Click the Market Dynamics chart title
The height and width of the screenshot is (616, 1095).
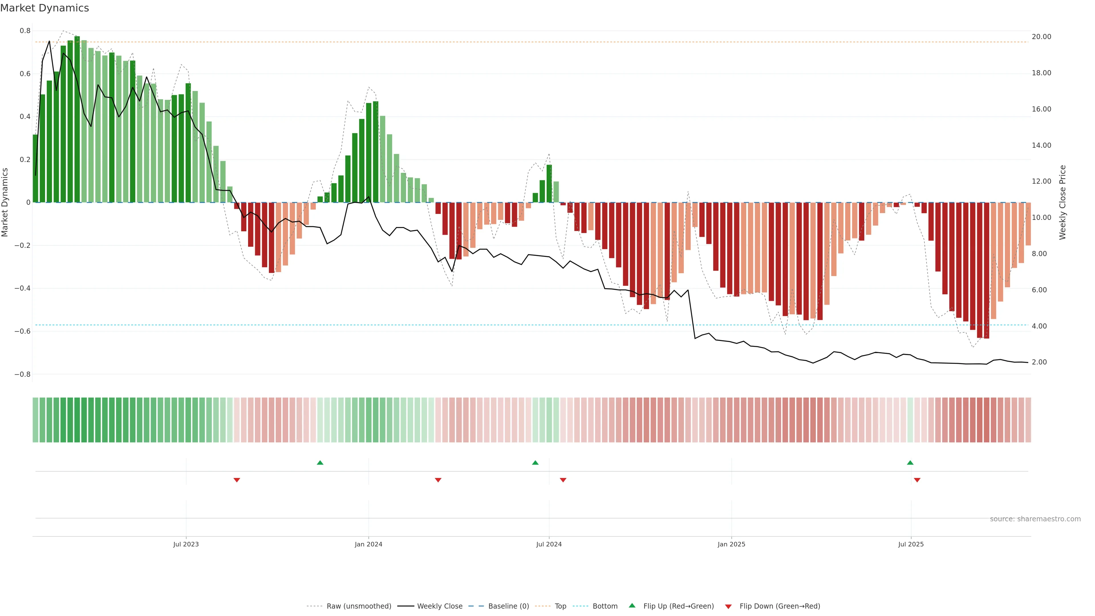[x=45, y=8]
